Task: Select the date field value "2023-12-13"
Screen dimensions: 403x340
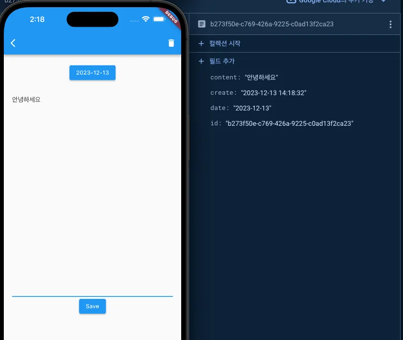Action: pyautogui.click(x=252, y=108)
